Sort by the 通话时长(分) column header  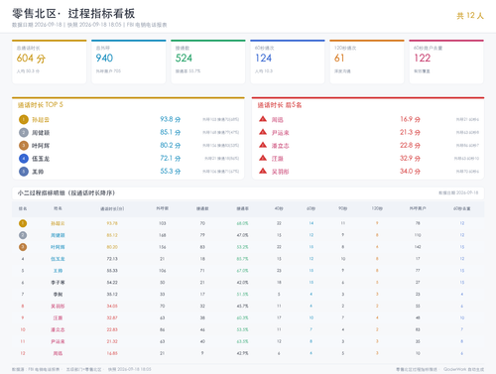click(112, 208)
